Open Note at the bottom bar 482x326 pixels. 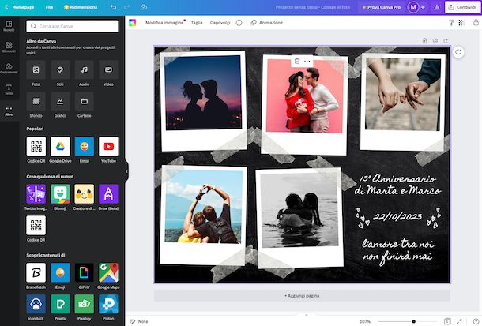click(x=139, y=321)
